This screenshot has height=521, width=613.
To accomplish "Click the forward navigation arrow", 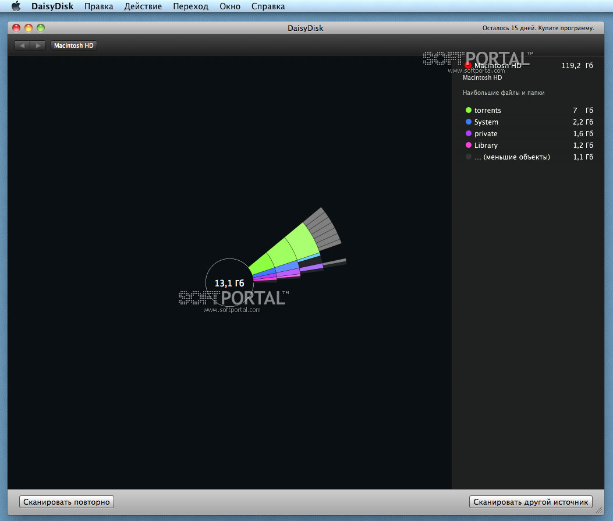I will pyautogui.click(x=38, y=45).
